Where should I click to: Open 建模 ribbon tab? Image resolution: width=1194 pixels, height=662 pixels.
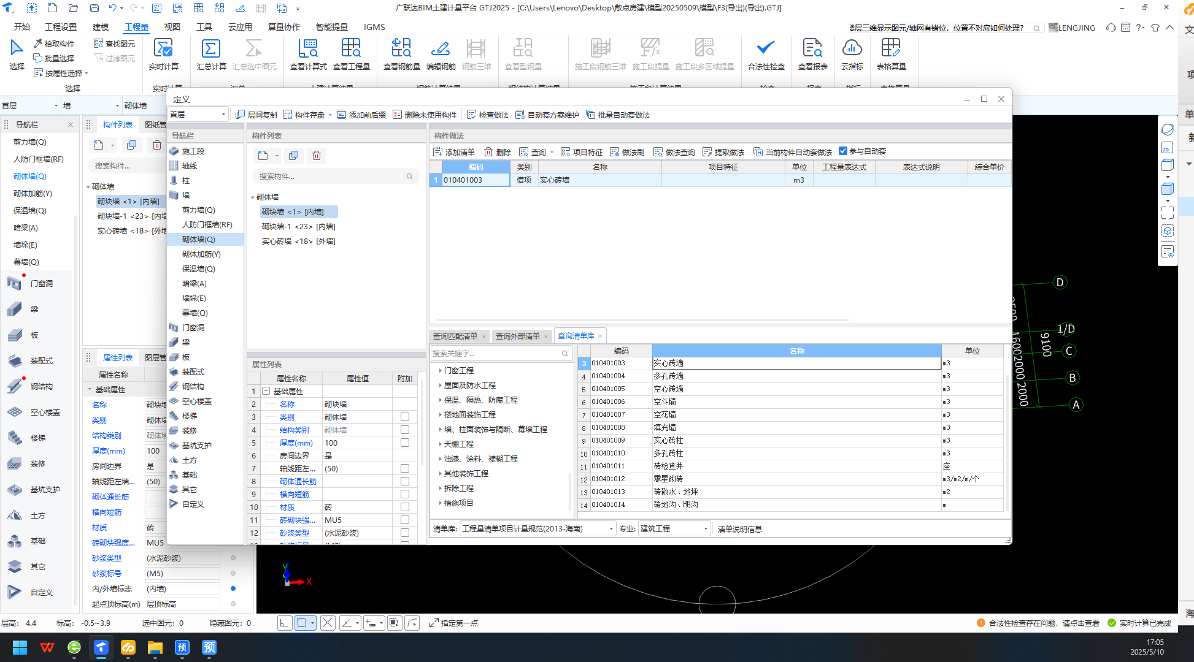[x=101, y=27]
